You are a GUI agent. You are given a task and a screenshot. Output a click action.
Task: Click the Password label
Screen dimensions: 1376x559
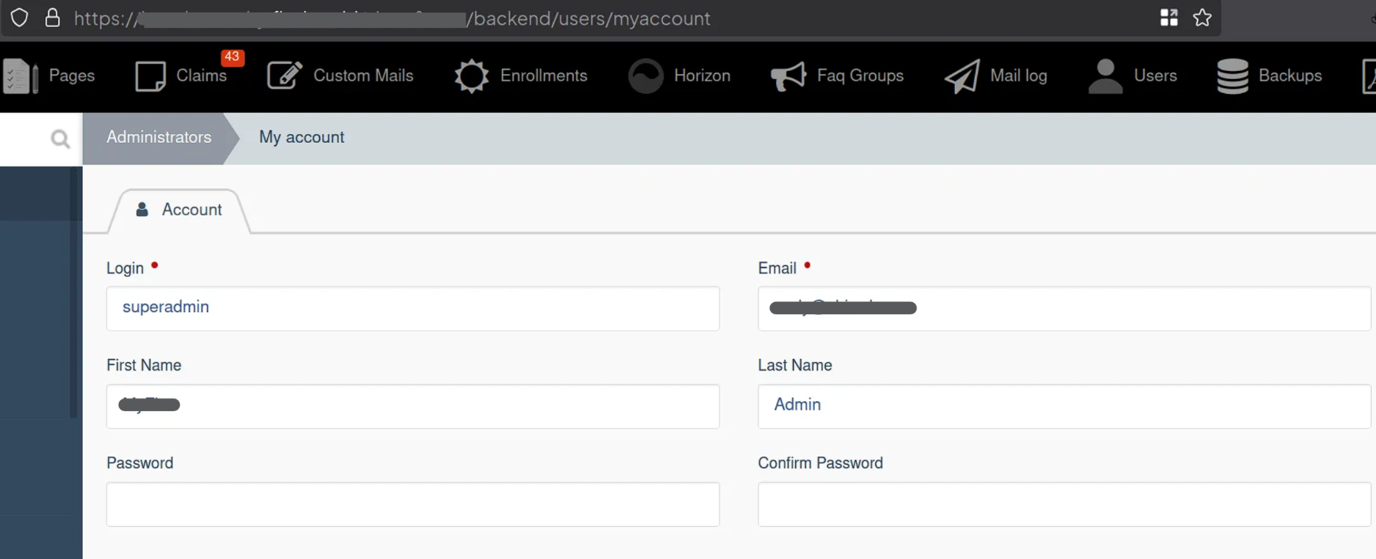click(140, 463)
